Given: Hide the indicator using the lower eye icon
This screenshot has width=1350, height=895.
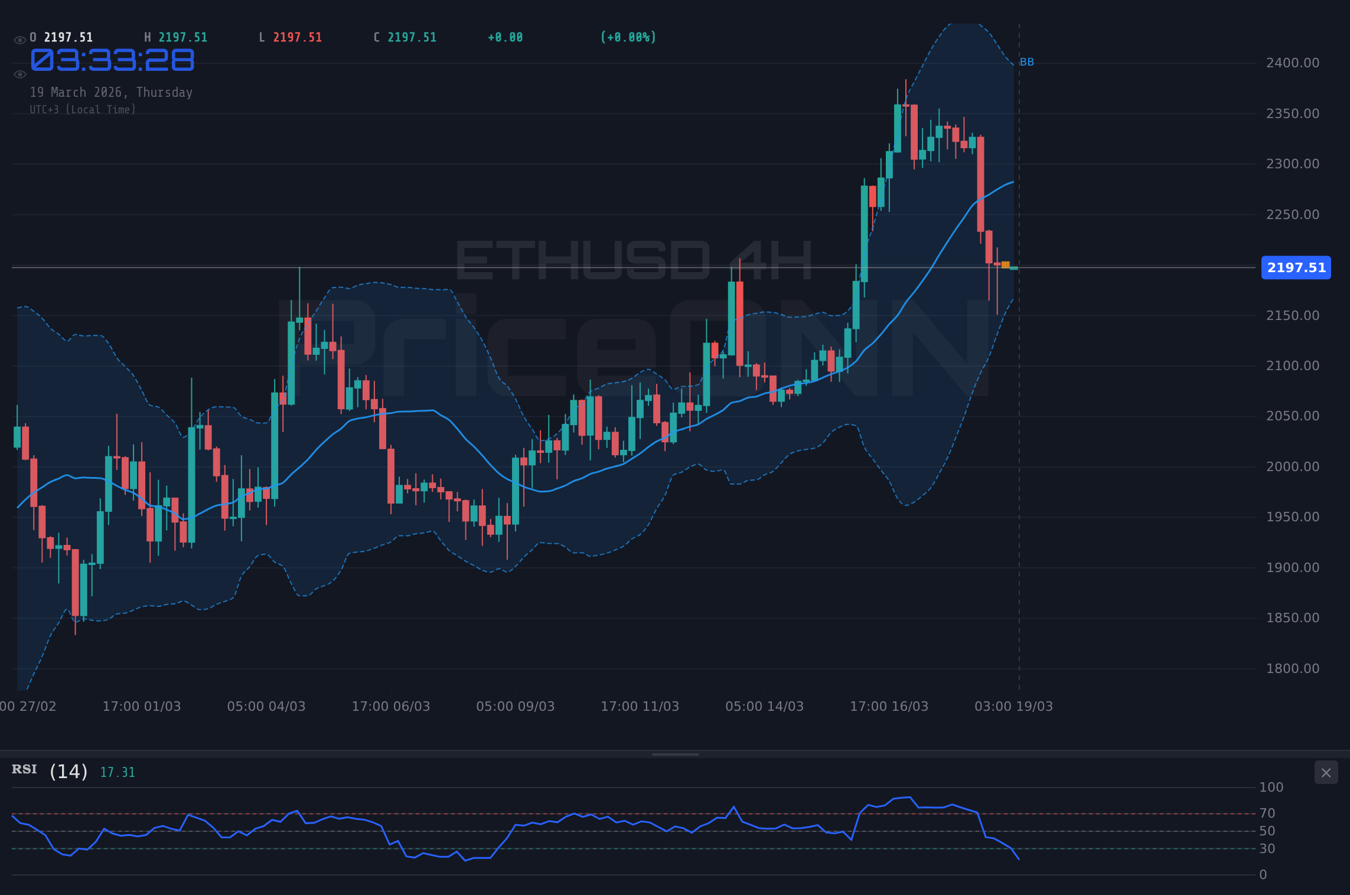Looking at the screenshot, I should coord(19,74).
